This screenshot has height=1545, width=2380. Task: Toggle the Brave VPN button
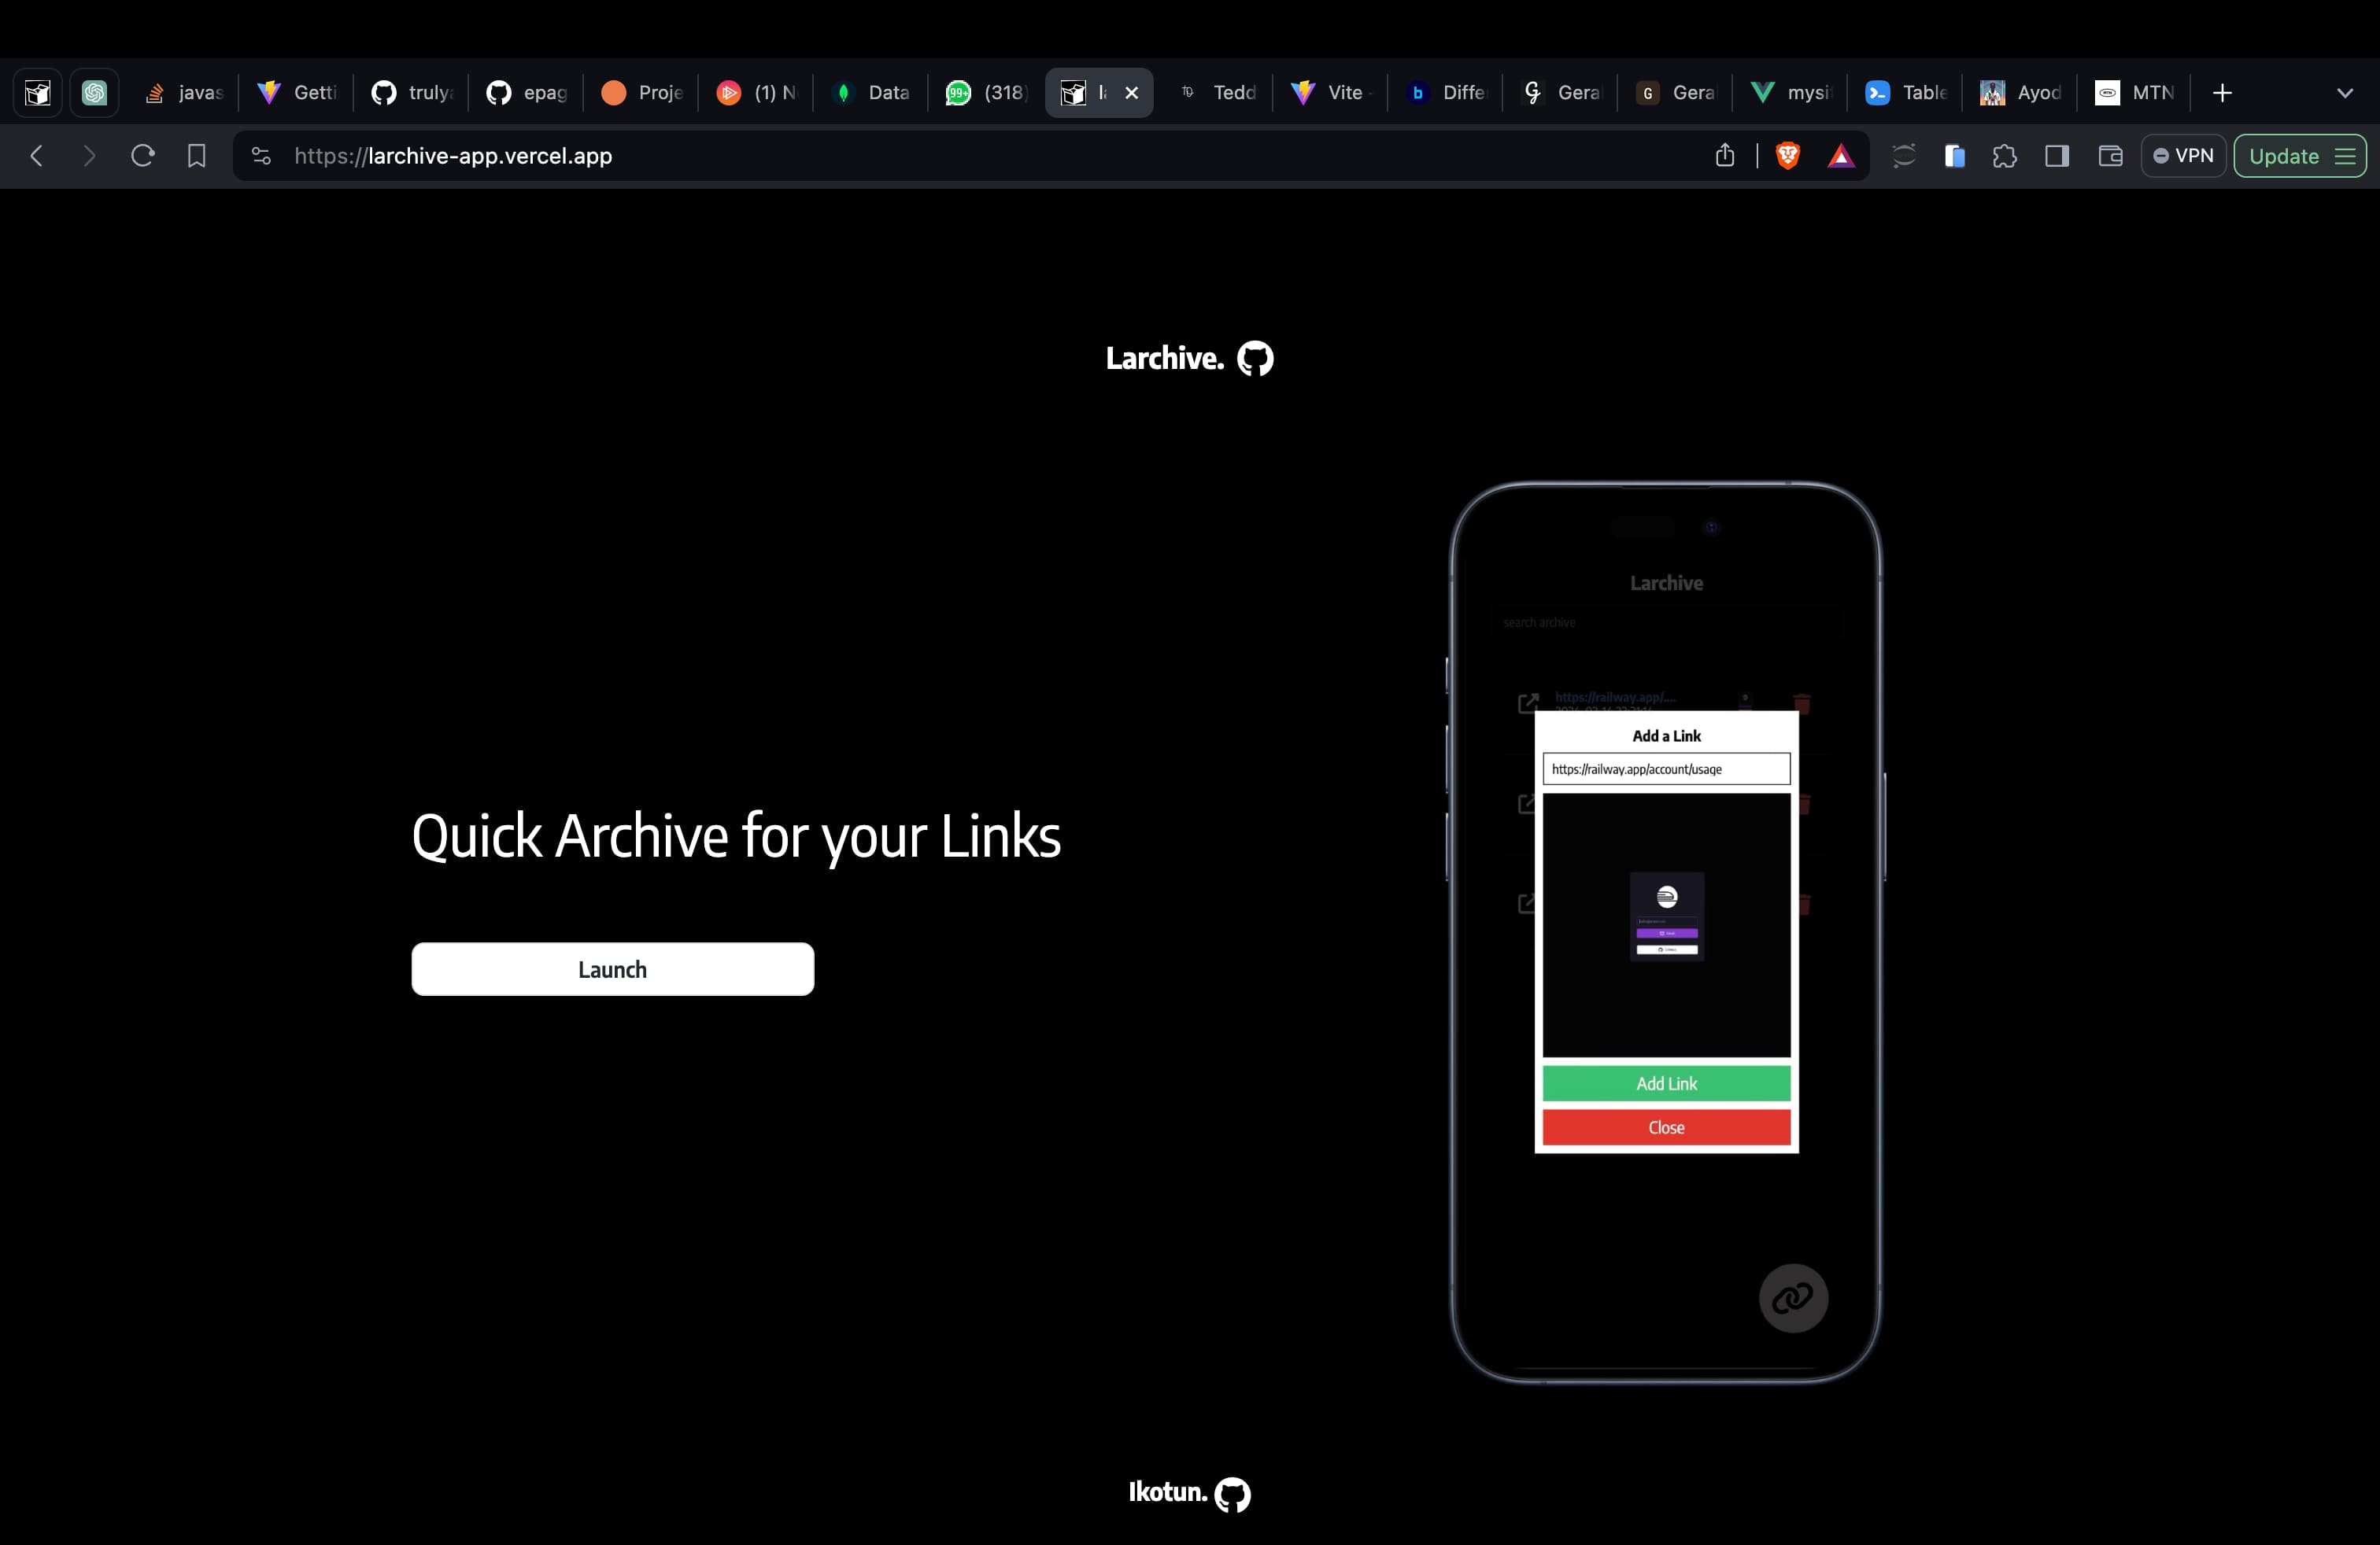[2183, 156]
